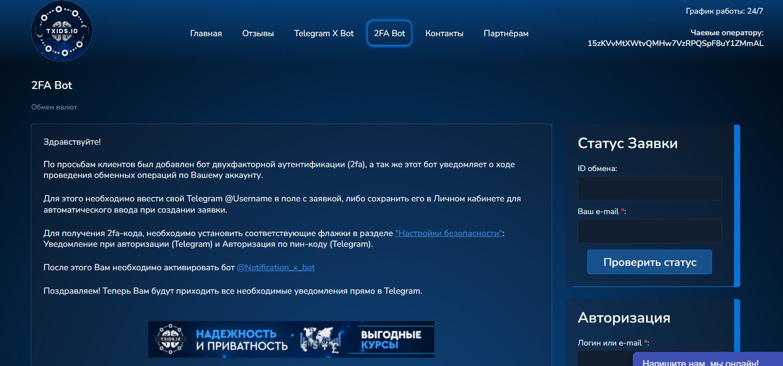
Task: Open the "Настройки безопасности" link
Action: pos(449,233)
